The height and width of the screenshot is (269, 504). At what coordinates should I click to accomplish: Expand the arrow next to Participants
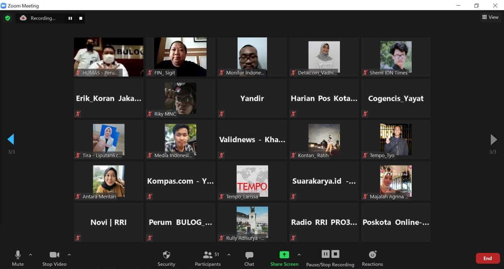point(229,255)
